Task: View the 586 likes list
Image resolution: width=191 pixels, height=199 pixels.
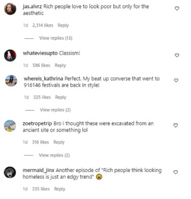Action: 41,65
